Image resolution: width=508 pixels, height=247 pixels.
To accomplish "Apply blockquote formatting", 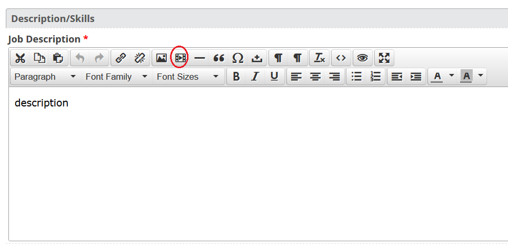I will [218, 58].
